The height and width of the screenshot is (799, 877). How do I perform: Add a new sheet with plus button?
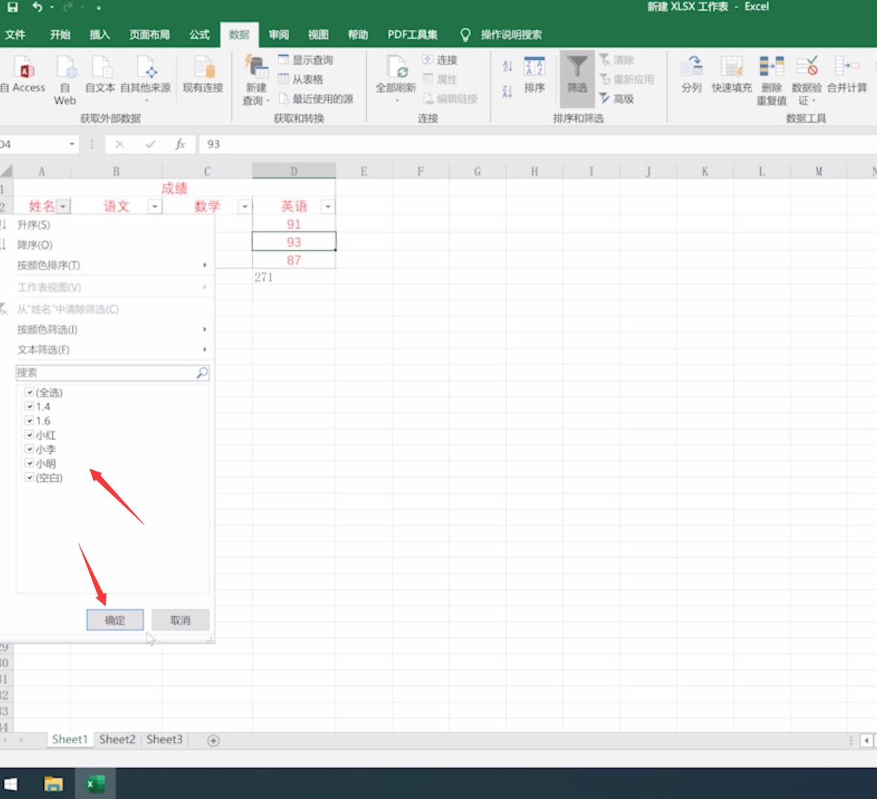213,740
